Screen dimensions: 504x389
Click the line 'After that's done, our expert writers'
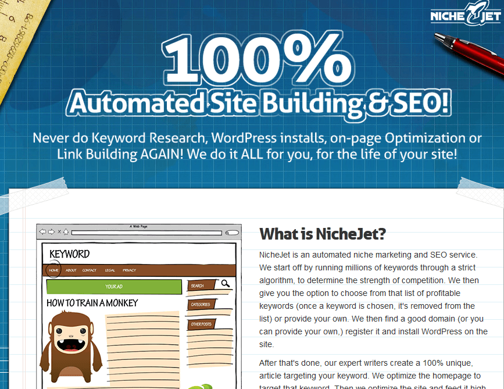point(366,363)
